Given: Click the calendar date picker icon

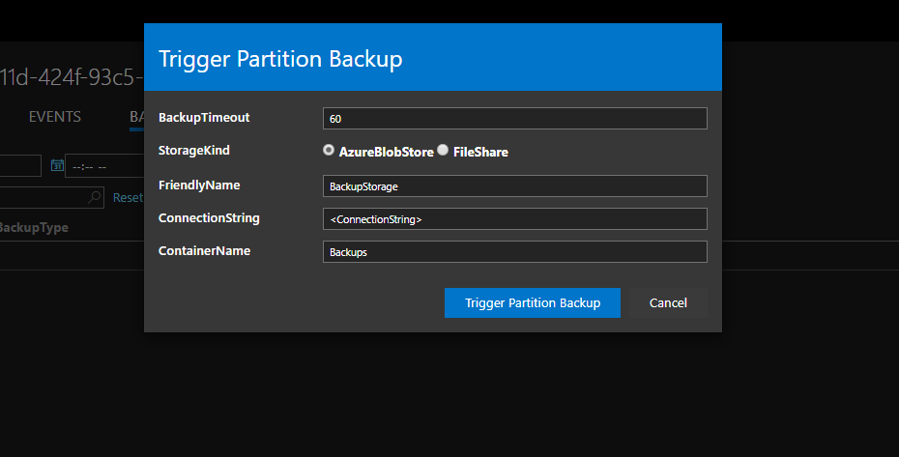Looking at the screenshot, I should pyautogui.click(x=57, y=166).
